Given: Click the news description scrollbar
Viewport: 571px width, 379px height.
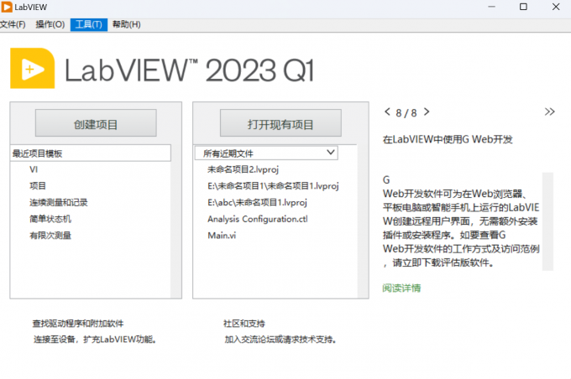Looking at the screenshot, I should [x=547, y=221].
